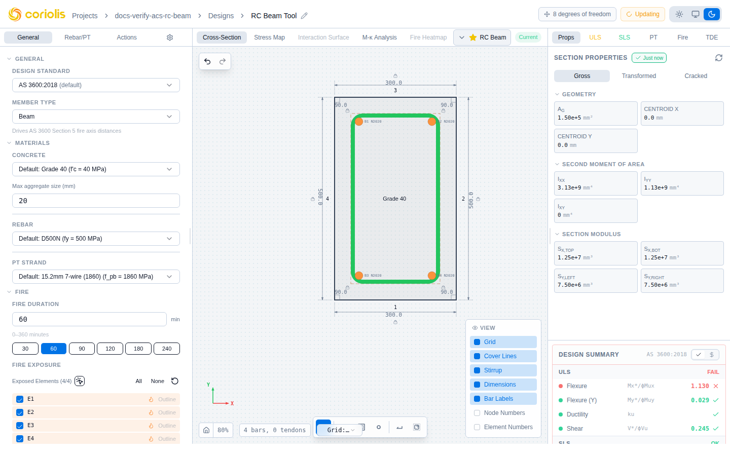Open the Stress Map tab
Viewport: 730px width, 456px height.
point(269,37)
